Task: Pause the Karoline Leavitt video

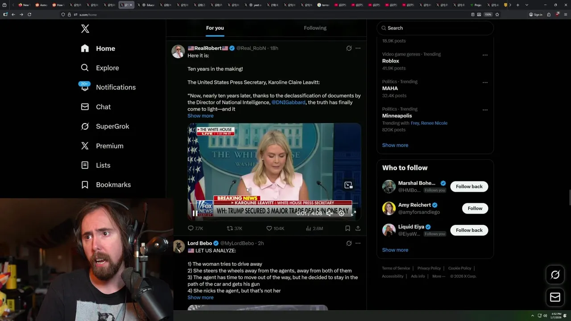Action: (195, 214)
